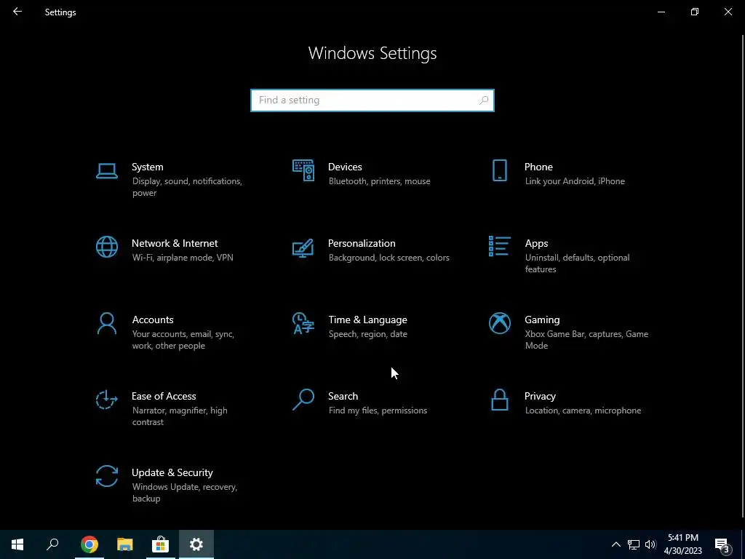Click 'Windows Update, recovery, backup' description
The height and width of the screenshot is (559, 745).
tap(184, 493)
